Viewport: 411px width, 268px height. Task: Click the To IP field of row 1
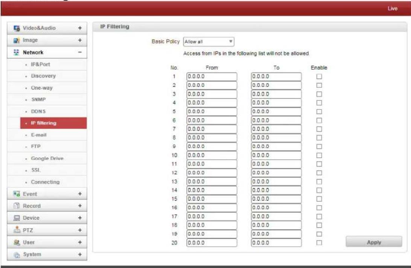[276, 76]
